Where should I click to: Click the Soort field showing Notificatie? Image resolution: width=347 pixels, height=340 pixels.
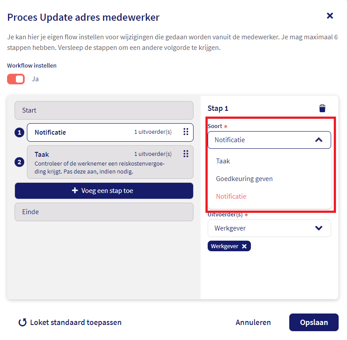pos(269,140)
